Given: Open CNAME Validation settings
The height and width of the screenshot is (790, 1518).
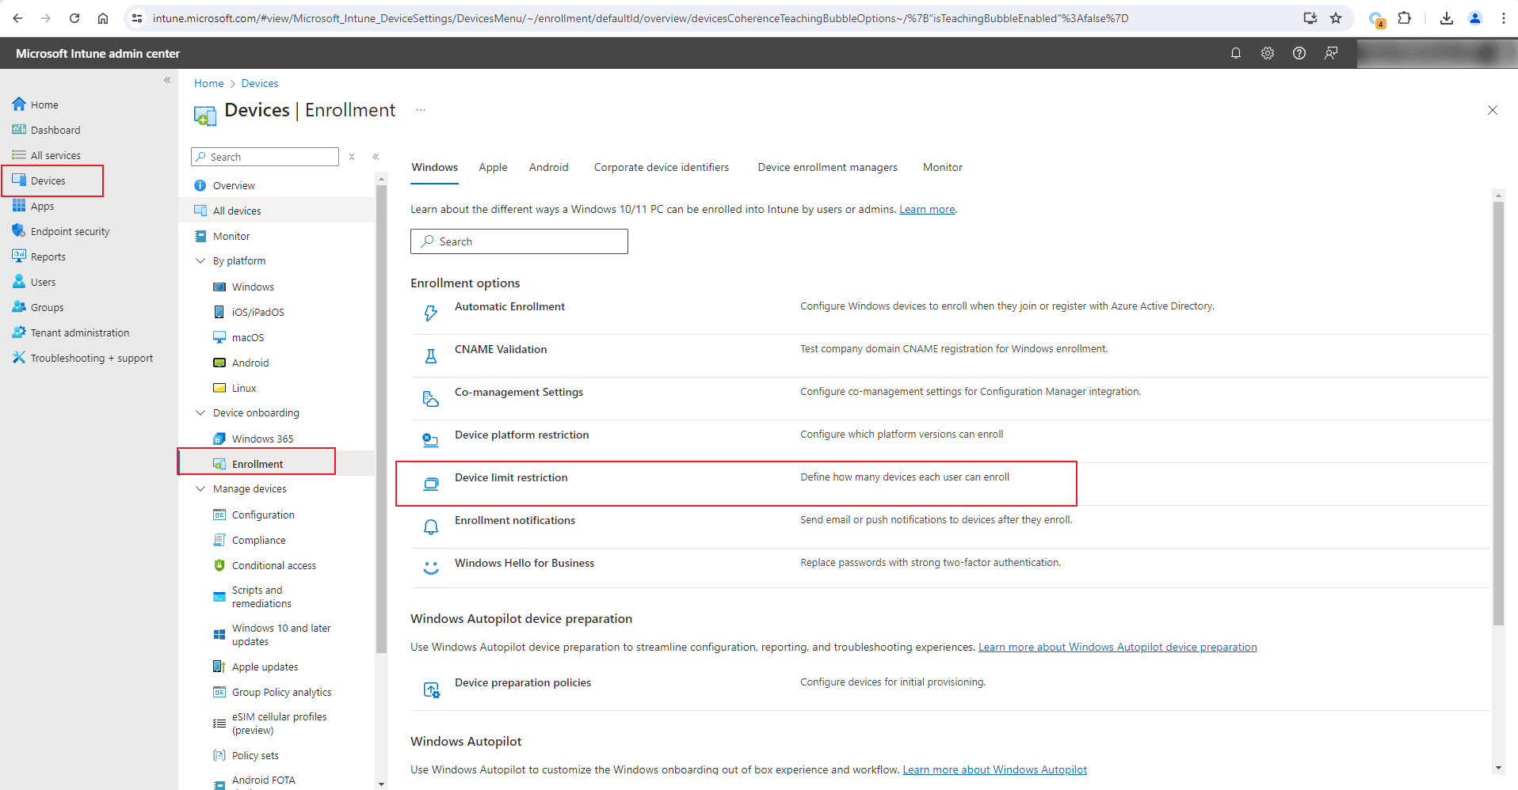Looking at the screenshot, I should click(x=500, y=348).
